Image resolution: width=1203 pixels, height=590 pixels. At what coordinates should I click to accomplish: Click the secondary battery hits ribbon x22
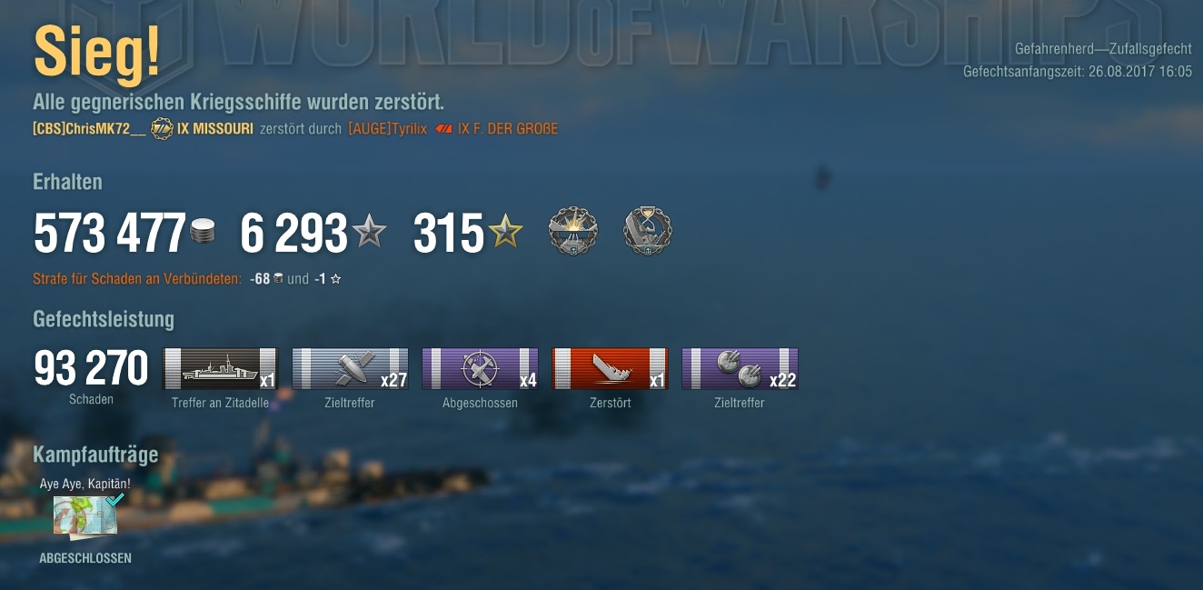[x=740, y=369]
